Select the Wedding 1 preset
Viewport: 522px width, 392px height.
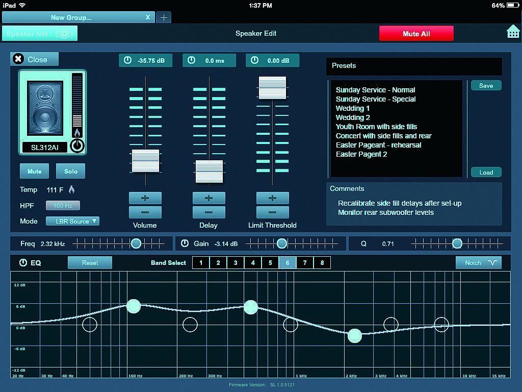click(x=352, y=108)
